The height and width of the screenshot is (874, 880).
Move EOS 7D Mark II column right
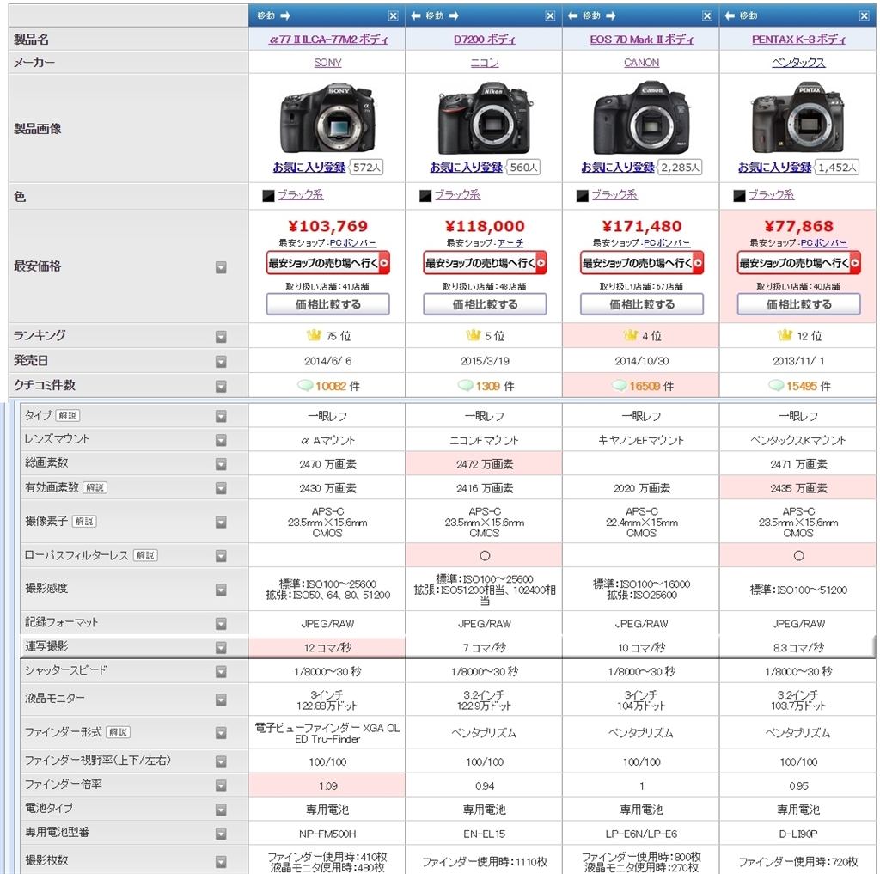tap(611, 15)
